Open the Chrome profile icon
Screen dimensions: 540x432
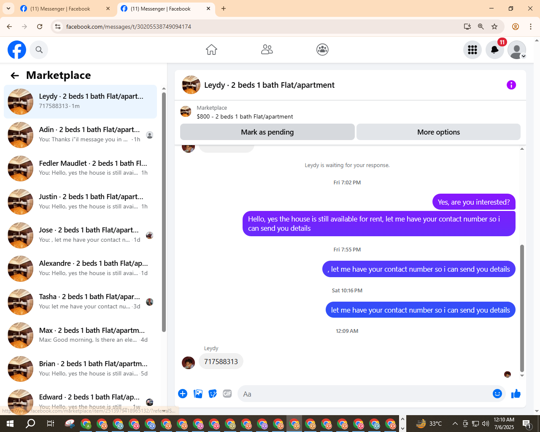pos(516,27)
